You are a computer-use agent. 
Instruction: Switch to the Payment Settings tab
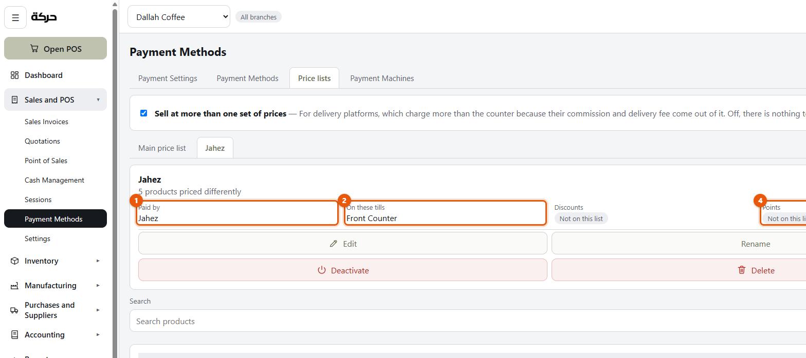pos(168,78)
